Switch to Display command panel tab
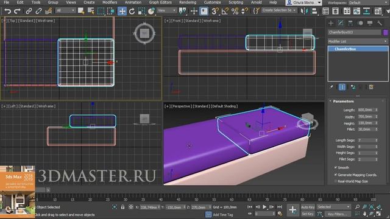The image size is (390, 219). pyautogui.click(x=370, y=23)
